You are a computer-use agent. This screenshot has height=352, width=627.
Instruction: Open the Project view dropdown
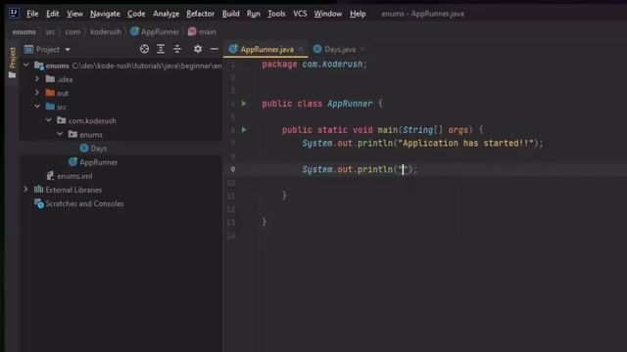[x=48, y=49]
